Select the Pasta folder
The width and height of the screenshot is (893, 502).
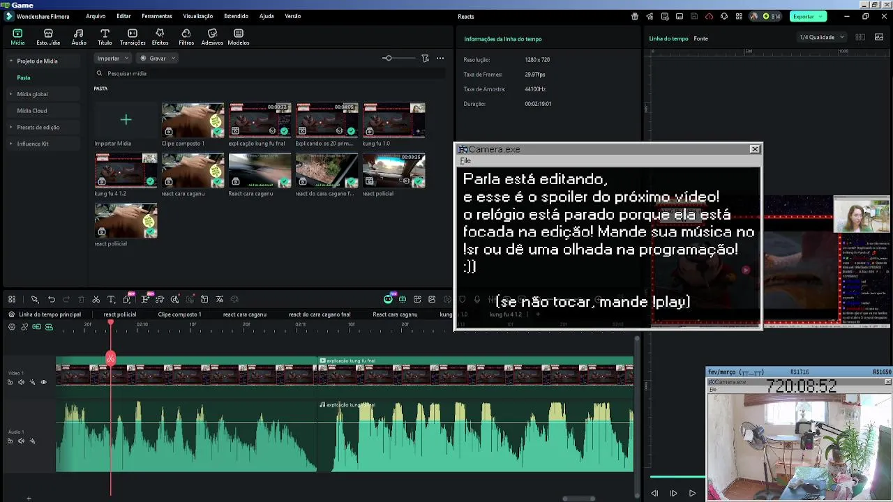24,77
